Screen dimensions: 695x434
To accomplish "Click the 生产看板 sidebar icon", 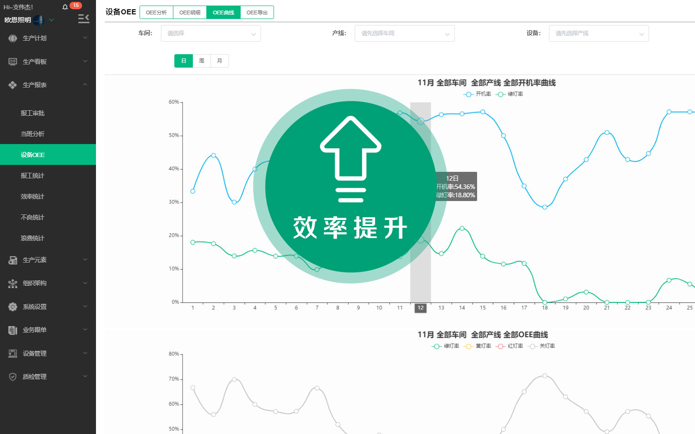I will 13,61.
